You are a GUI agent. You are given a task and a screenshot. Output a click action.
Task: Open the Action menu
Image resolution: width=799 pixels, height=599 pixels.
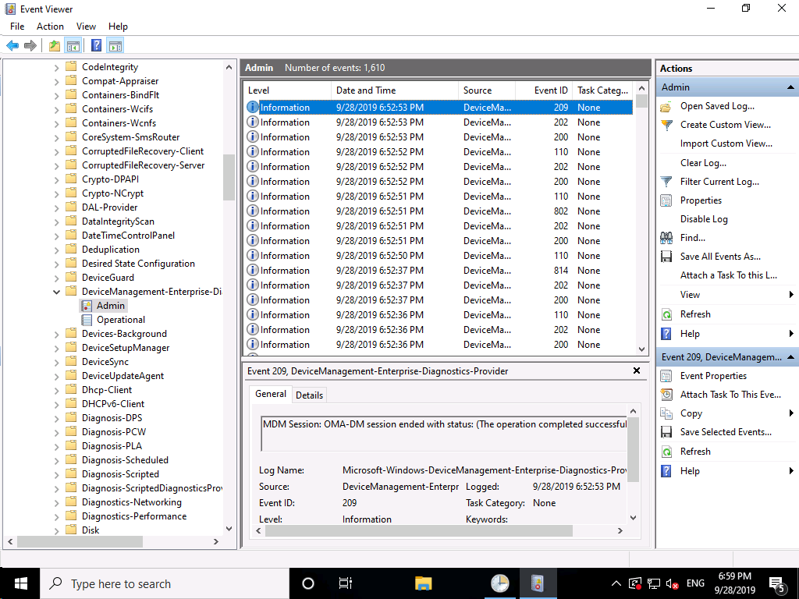pos(50,27)
